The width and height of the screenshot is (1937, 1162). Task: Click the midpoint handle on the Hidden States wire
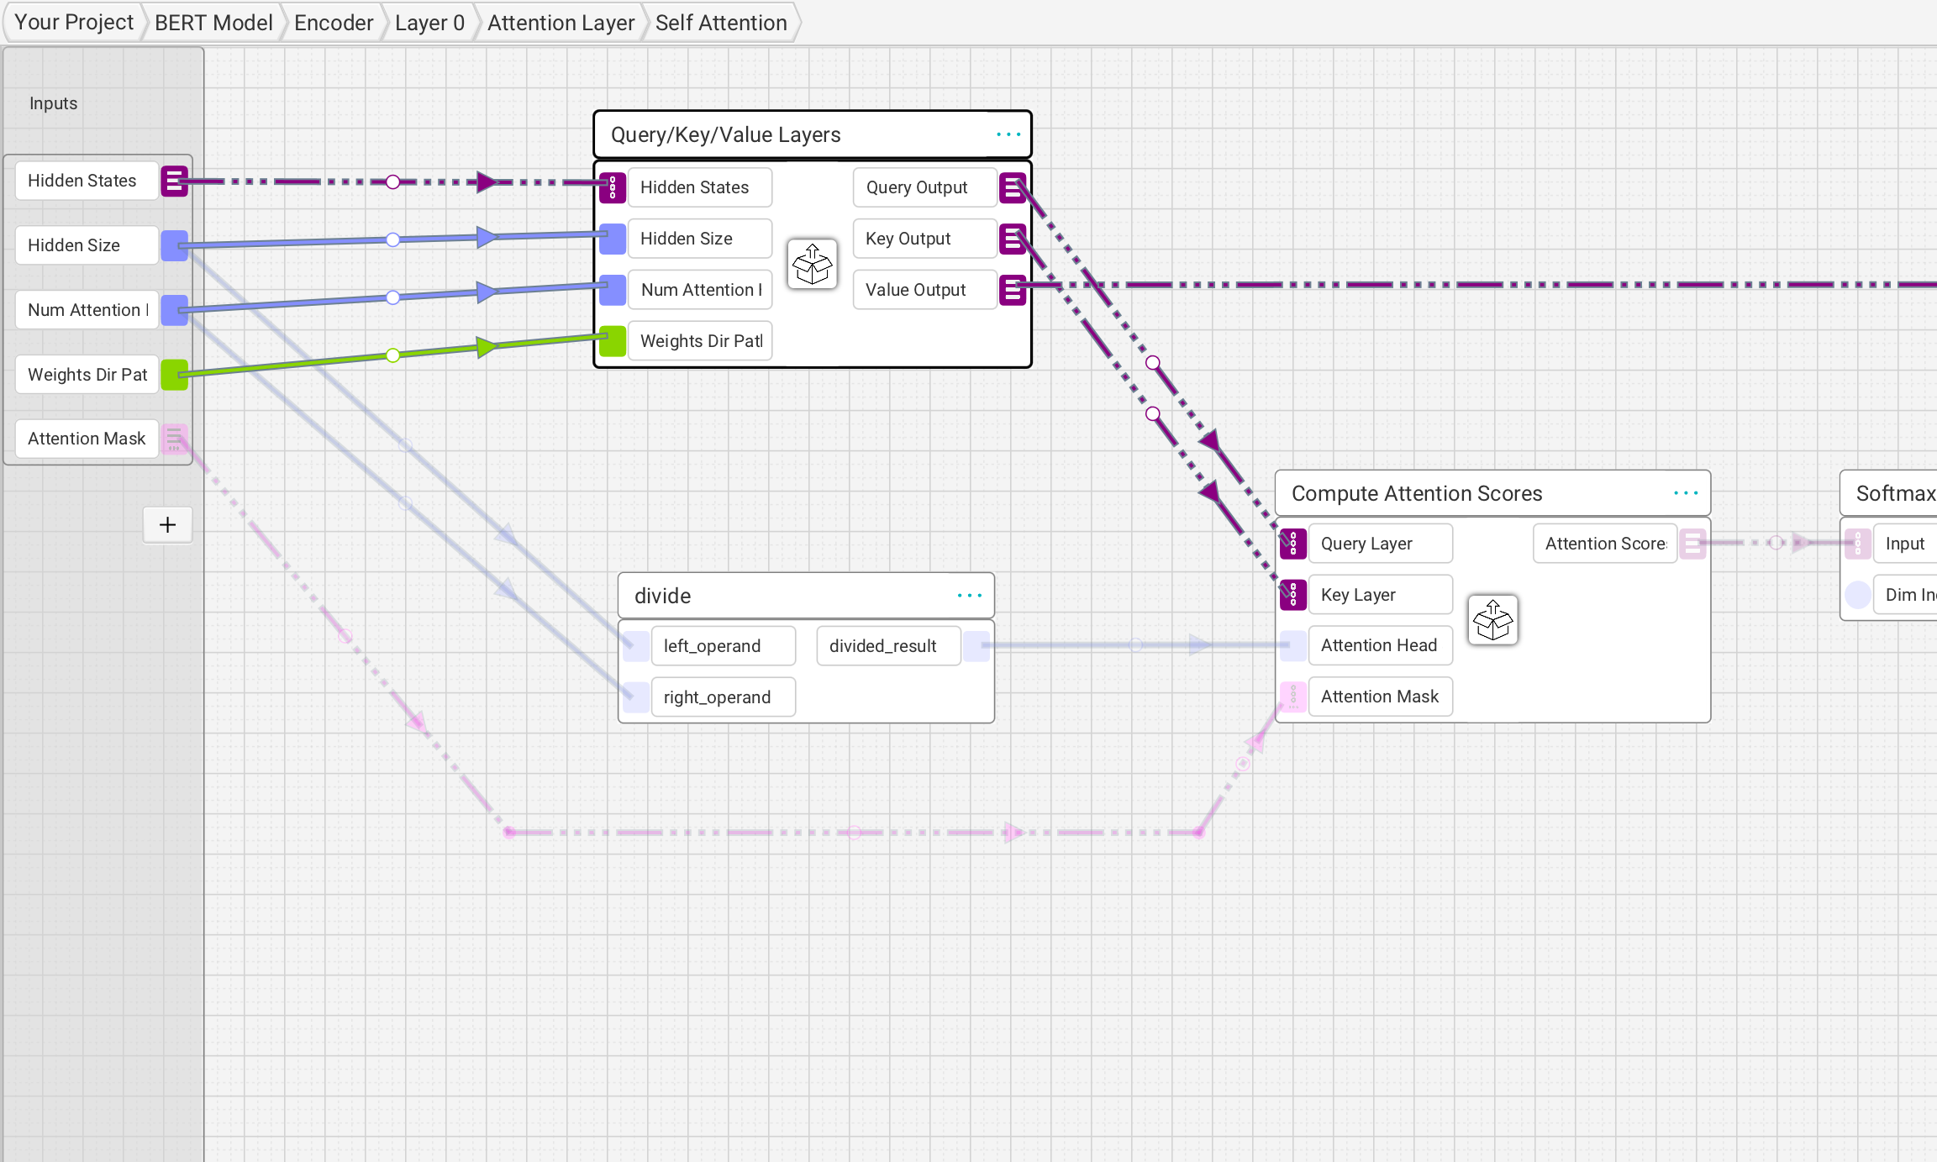pyautogui.click(x=392, y=181)
